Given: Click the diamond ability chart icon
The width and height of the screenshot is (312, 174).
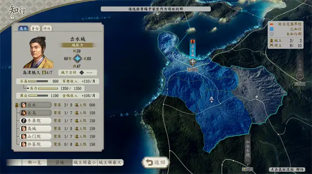Looking at the screenshot, I should [77, 59].
